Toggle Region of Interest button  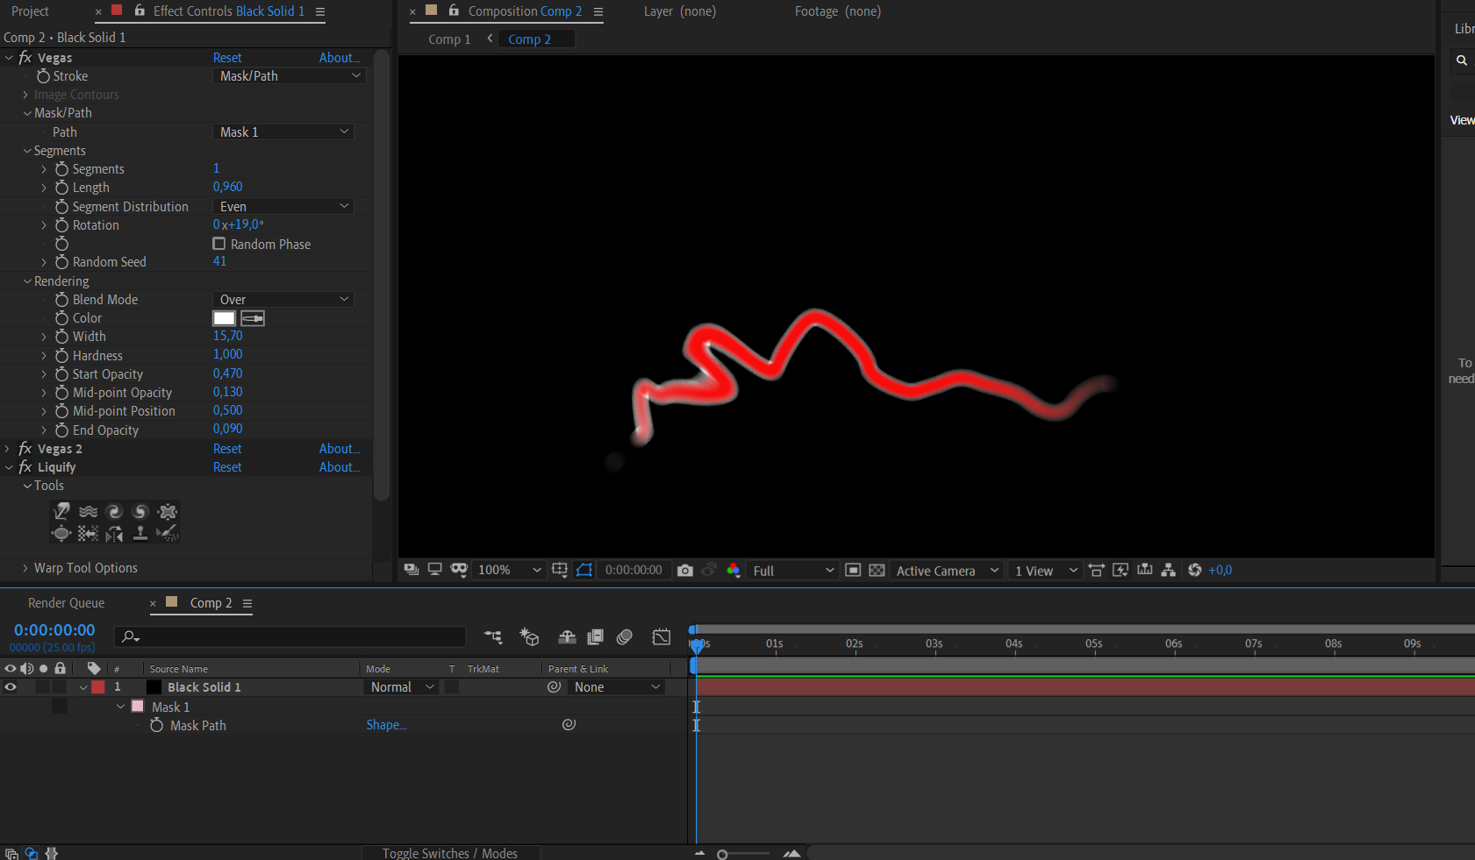[852, 570]
